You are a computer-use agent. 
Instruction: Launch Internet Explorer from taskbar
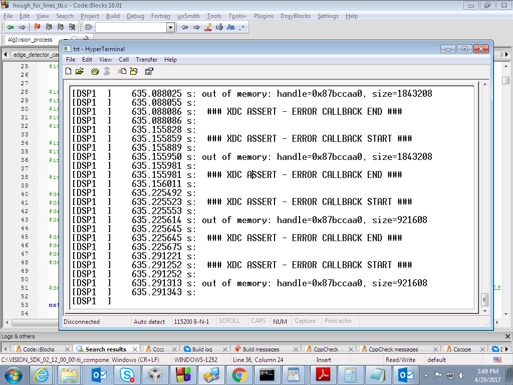42,375
